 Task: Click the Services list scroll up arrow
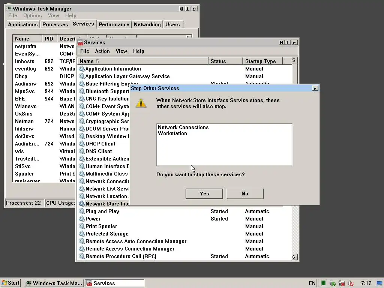(x=294, y=60)
